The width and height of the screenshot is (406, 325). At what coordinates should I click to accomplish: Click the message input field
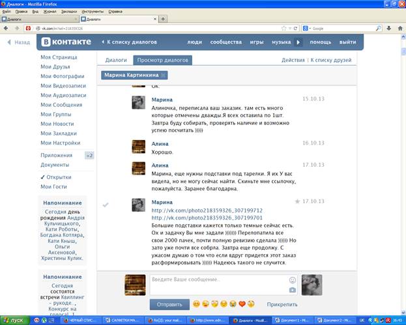[224, 285]
